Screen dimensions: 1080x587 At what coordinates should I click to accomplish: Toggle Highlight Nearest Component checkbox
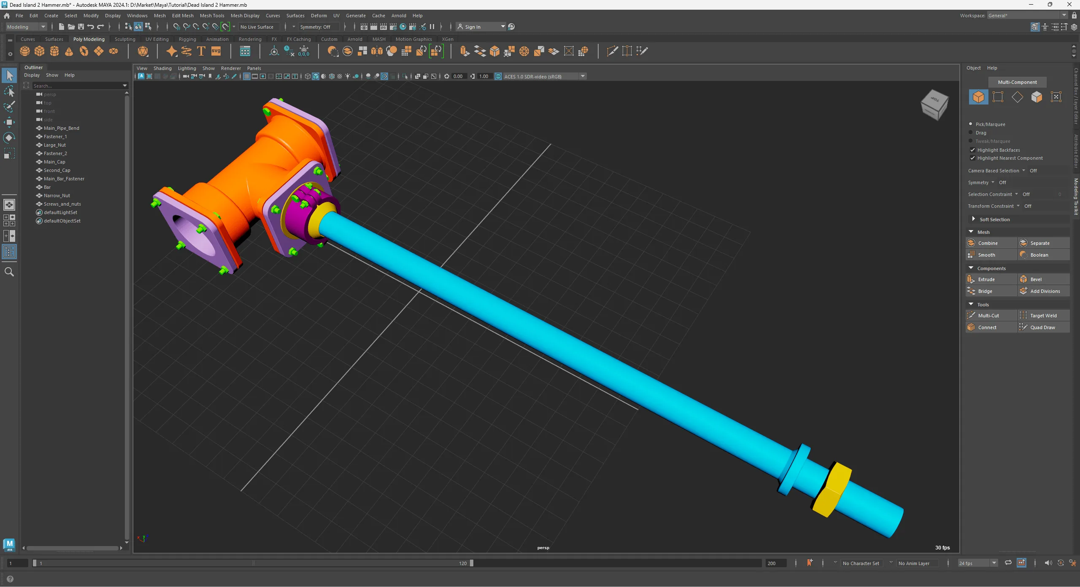(x=972, y=158)
